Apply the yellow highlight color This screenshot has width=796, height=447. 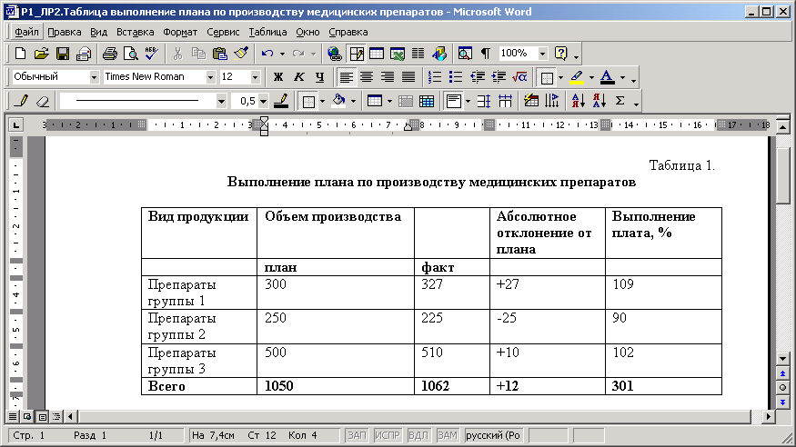coord(577,77)
